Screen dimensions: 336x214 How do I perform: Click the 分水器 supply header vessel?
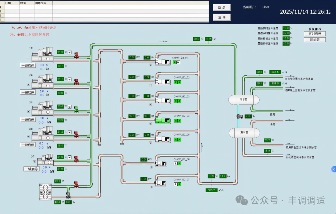tap(244, 100)
